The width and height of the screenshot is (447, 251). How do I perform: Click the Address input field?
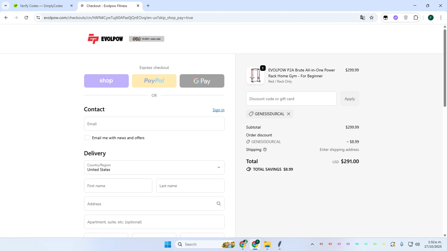click(x=154, y=204)
